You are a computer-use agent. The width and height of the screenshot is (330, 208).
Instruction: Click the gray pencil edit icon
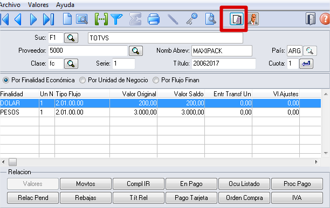[x=173, y=19]
